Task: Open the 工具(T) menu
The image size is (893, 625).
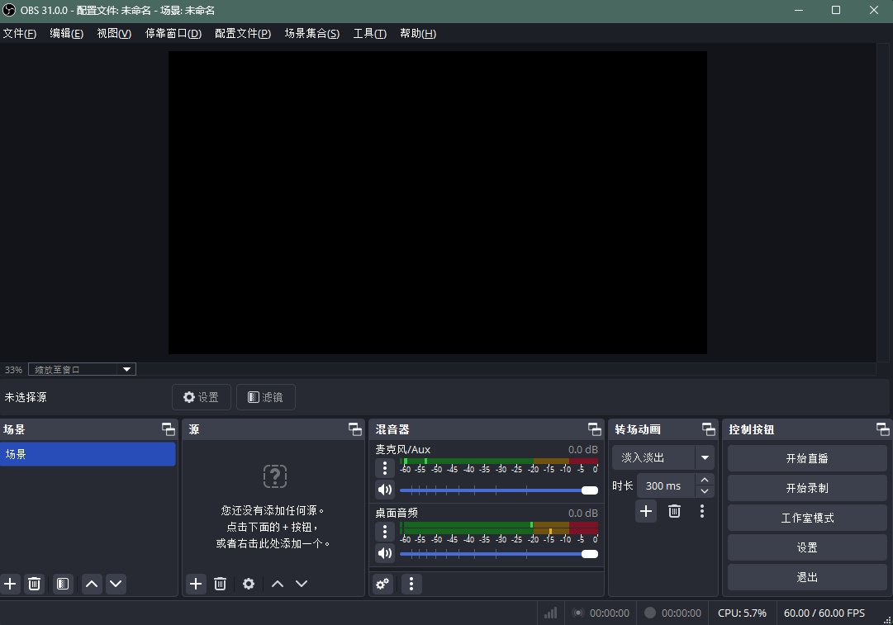Action: (369, 34)
